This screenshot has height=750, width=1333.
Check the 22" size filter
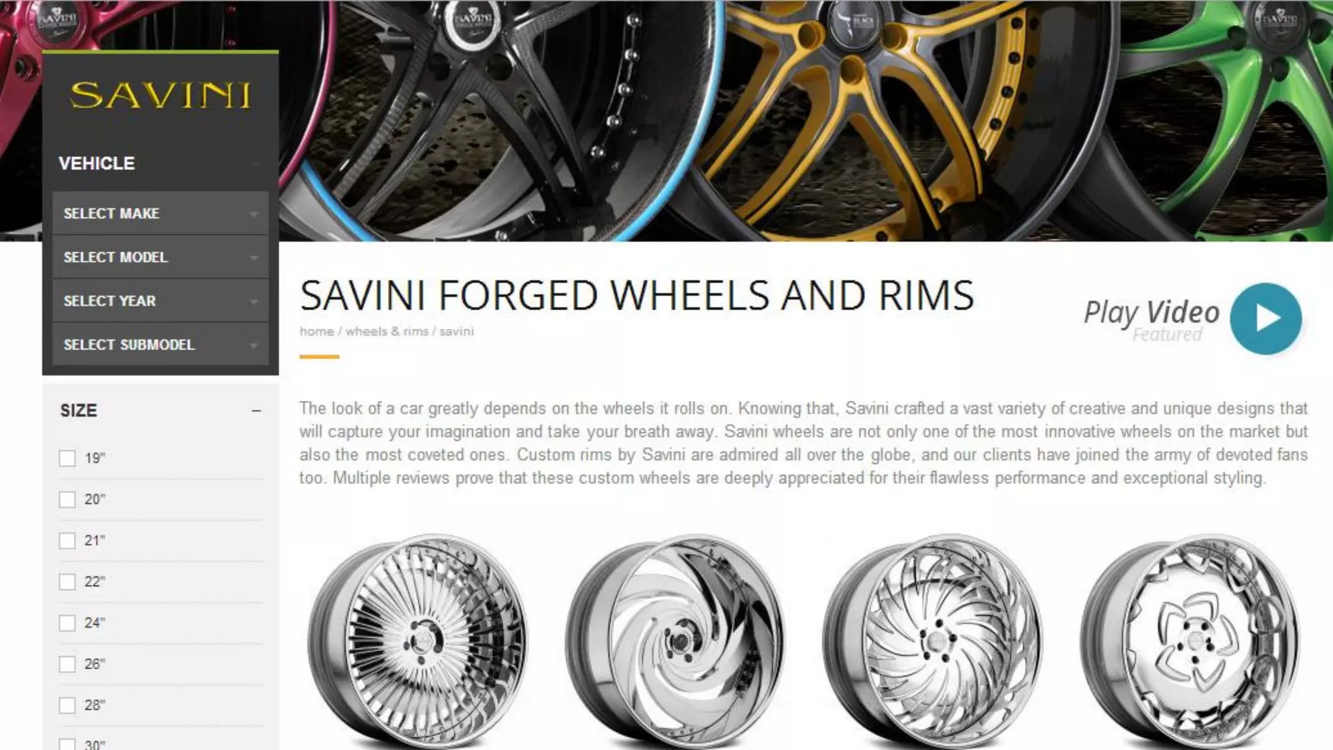(67, 582)
